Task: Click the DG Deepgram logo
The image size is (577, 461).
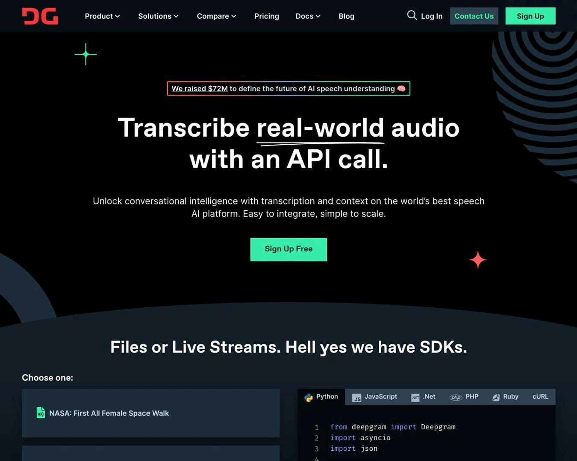Action: [x=40, y=16]
